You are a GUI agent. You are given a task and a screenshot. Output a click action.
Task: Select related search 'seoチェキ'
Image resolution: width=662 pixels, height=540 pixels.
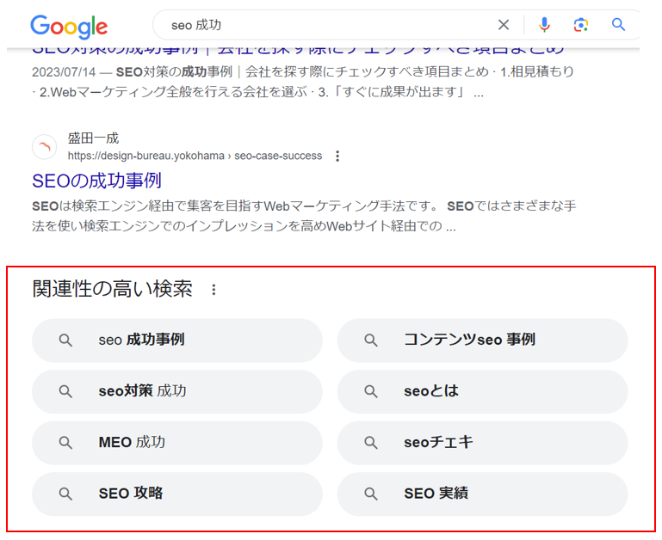point(482,443)
